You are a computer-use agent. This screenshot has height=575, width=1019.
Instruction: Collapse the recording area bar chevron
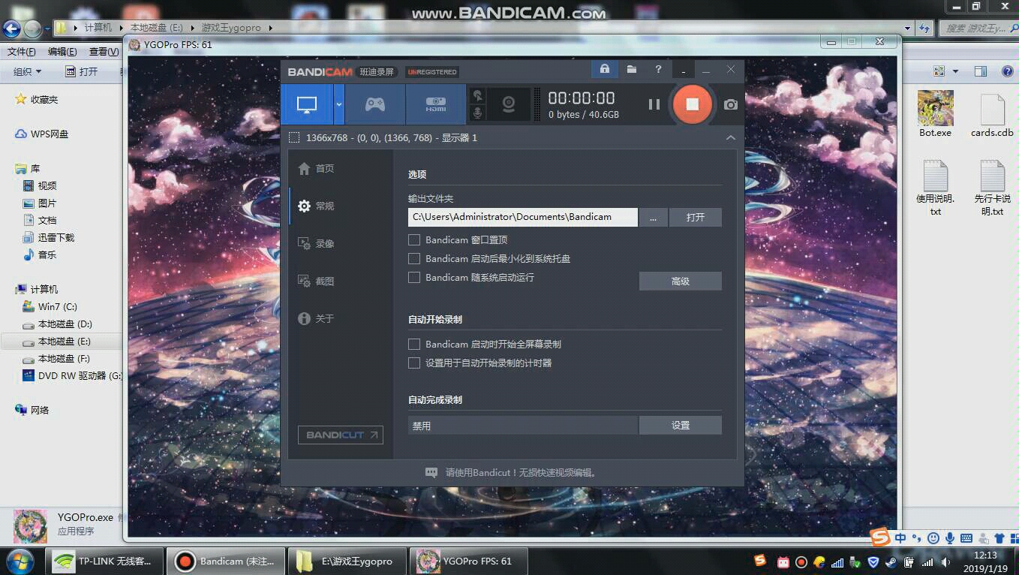pos(731,138)
